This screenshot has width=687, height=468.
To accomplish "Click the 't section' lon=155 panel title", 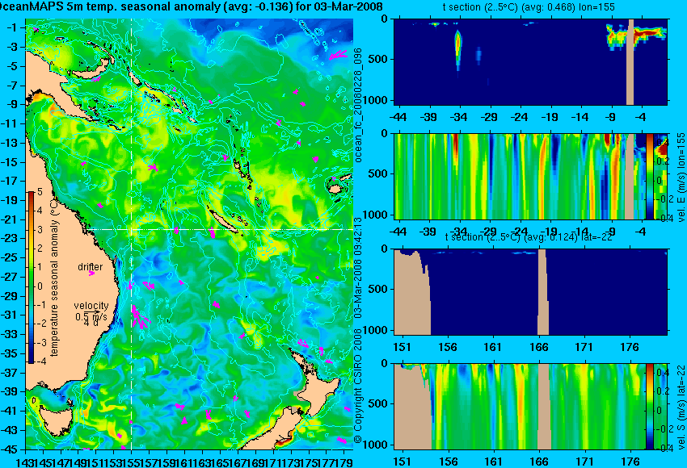I will [529, 7].
